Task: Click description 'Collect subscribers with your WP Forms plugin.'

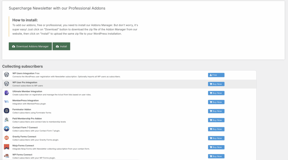Action: [34, 158]
